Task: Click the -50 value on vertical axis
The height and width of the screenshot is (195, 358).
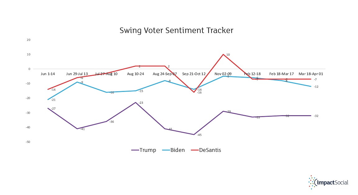Action: click(x=28, y=142)
